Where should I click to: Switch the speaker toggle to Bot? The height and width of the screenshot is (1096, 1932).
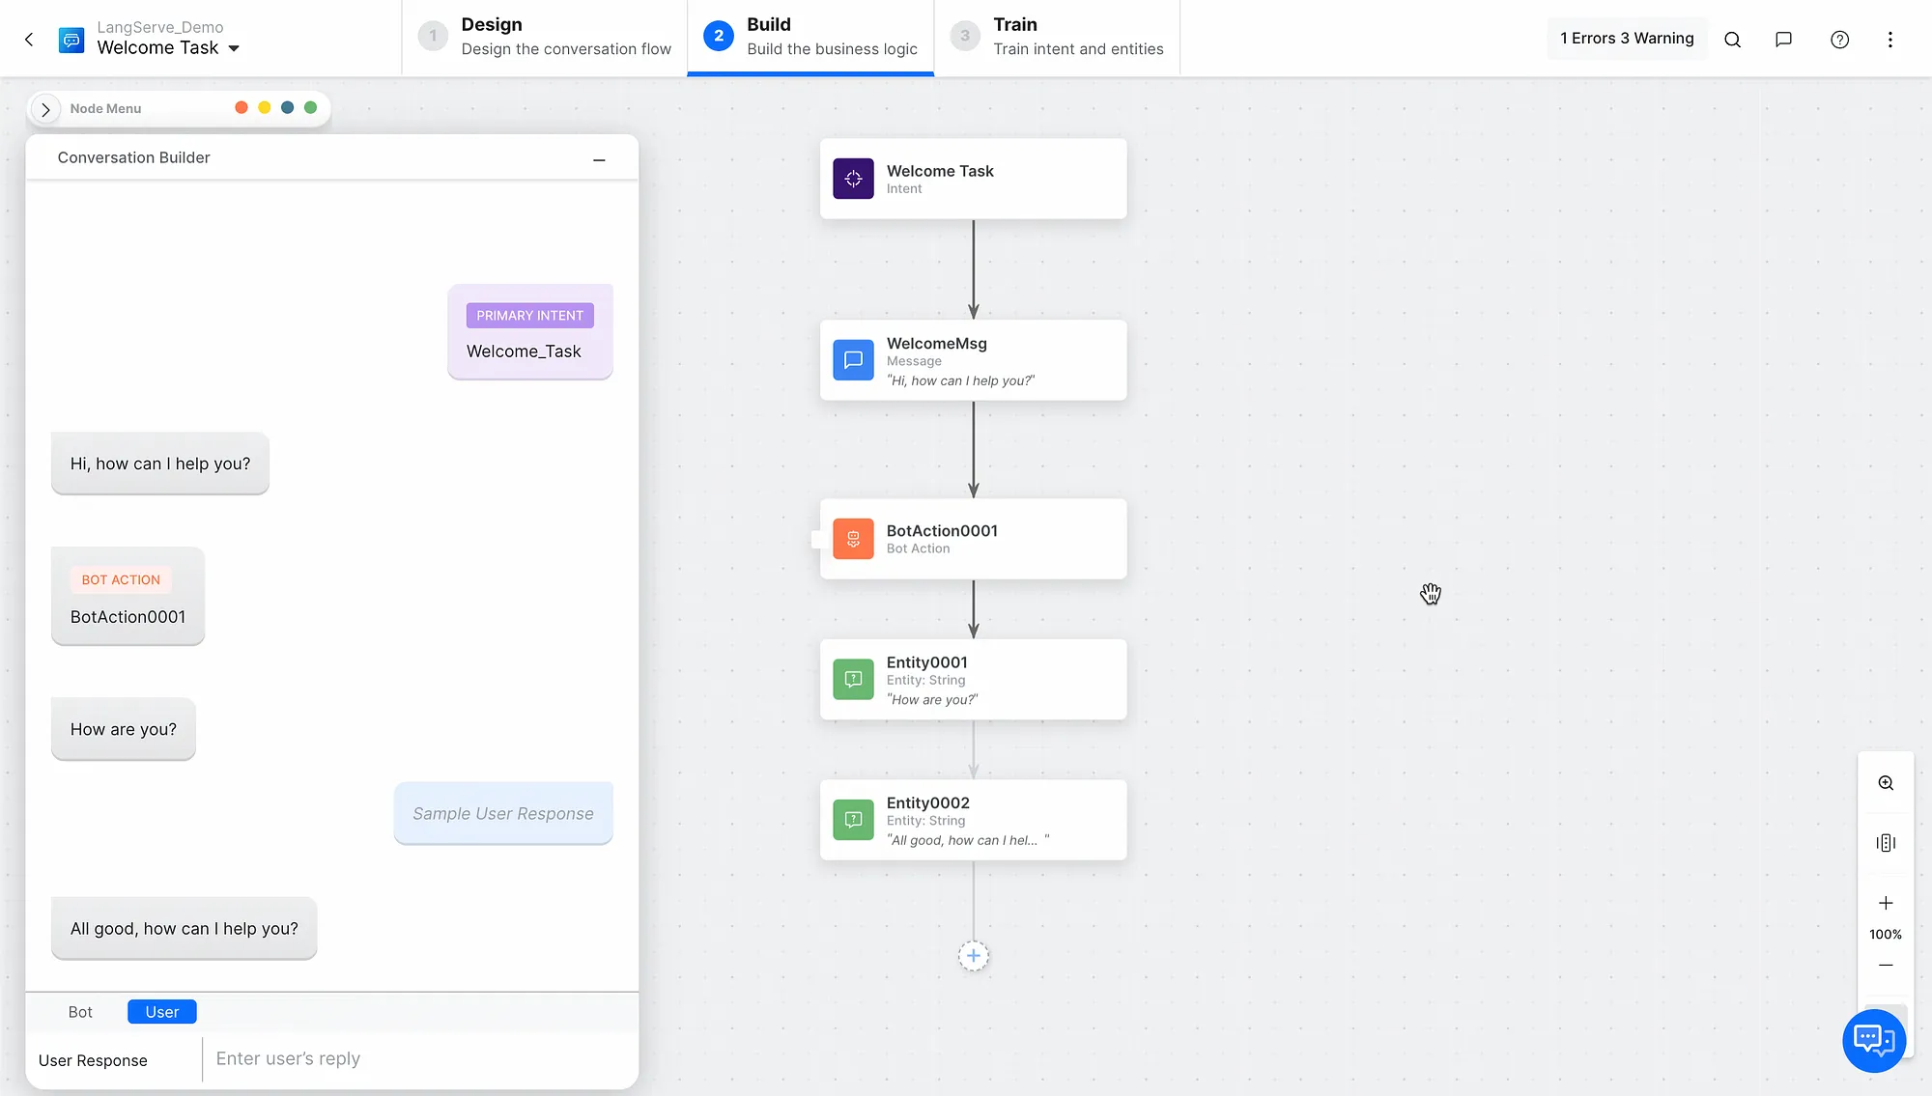pyautogui.click(x=80, y=1012)
